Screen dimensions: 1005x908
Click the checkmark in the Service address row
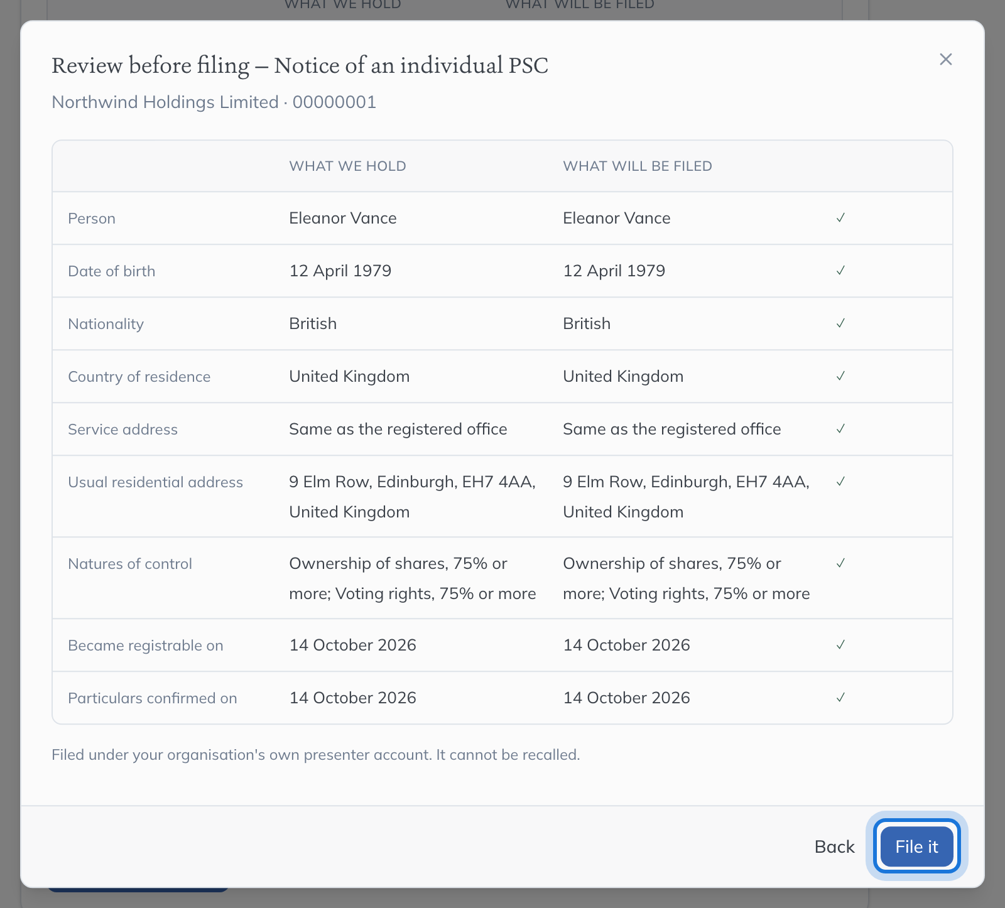pyautogui.click(x=840, y=429)
